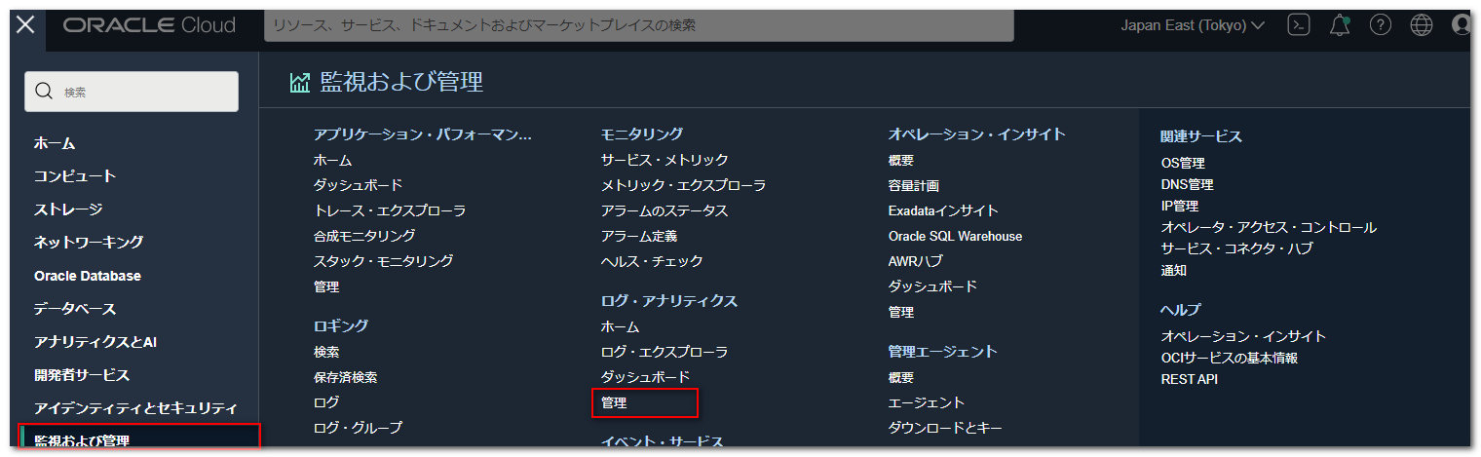The image size is (1481, 457).
Task: Select 開発者サービス in the left sidebar
Action: coord(82,375)
